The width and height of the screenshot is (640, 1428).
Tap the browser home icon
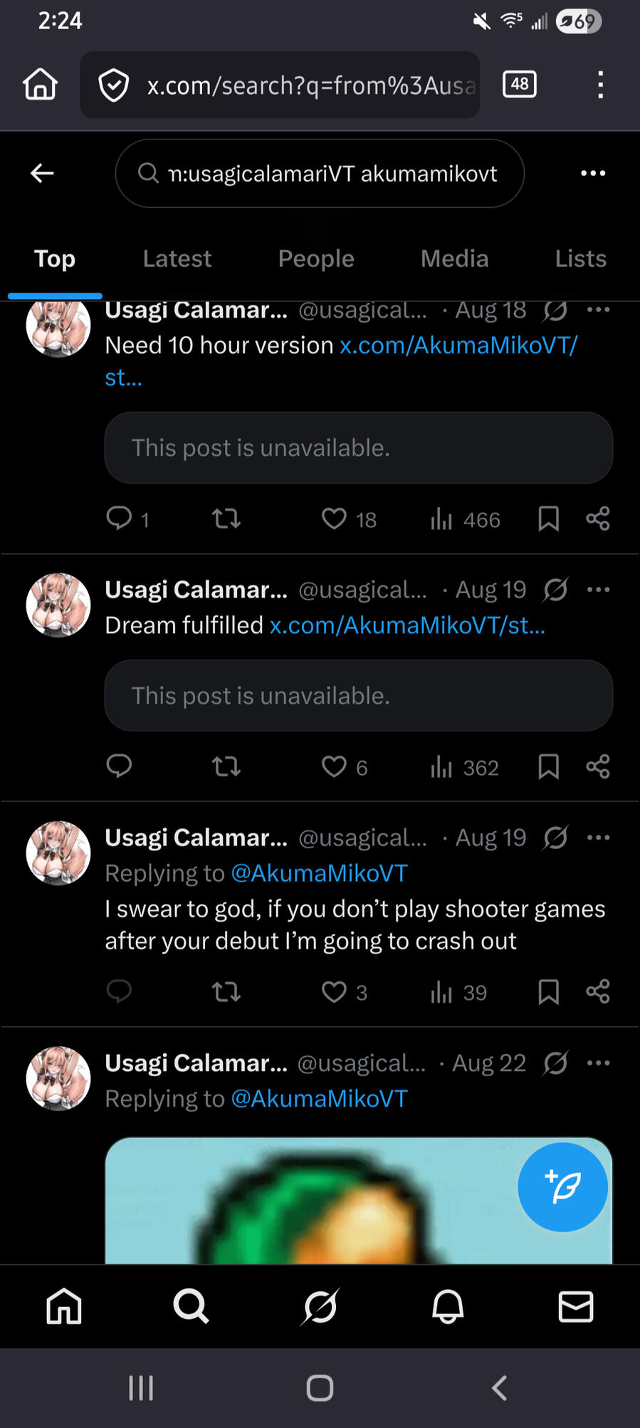pyautogui.click(x=40, y=85)
